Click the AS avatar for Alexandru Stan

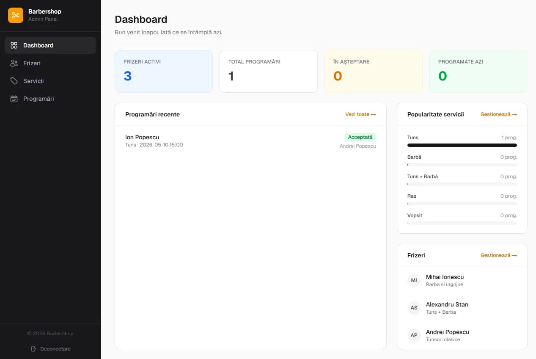(414, 308)
